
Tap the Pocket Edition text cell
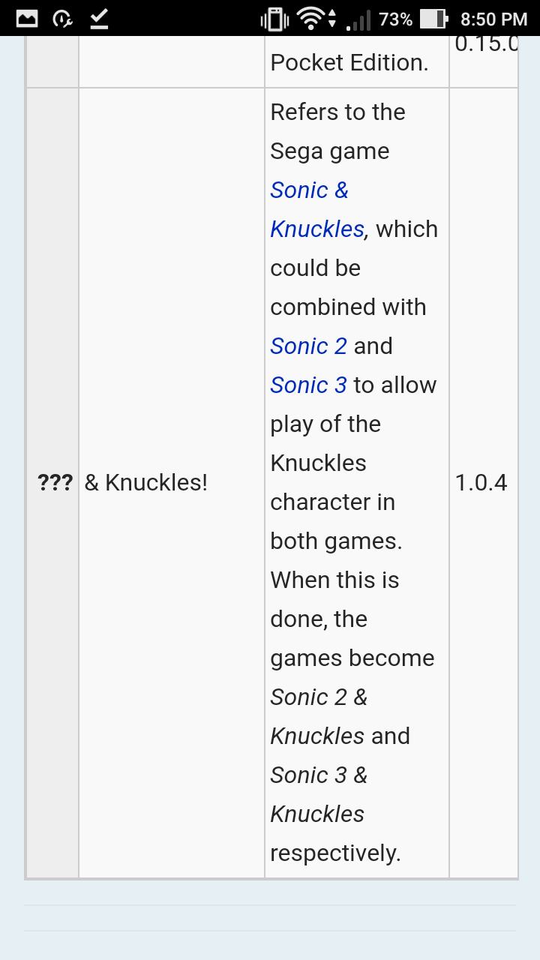tap(357, 61)
